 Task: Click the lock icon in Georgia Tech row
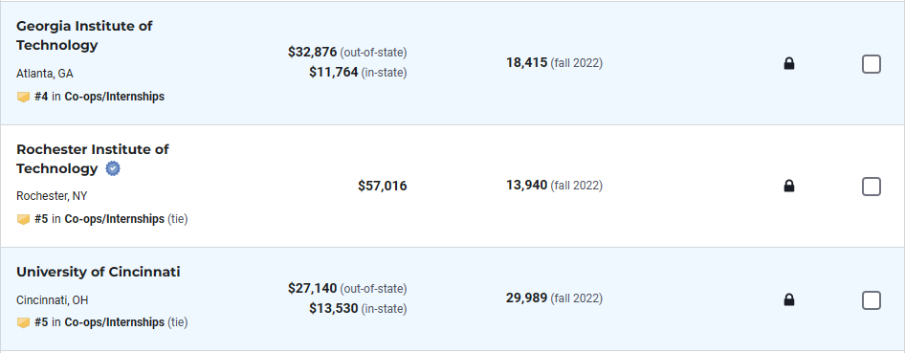click(789, 63)
